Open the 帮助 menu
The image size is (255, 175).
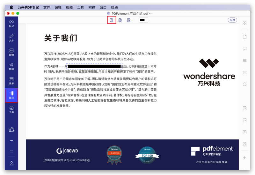click(114, 7)
